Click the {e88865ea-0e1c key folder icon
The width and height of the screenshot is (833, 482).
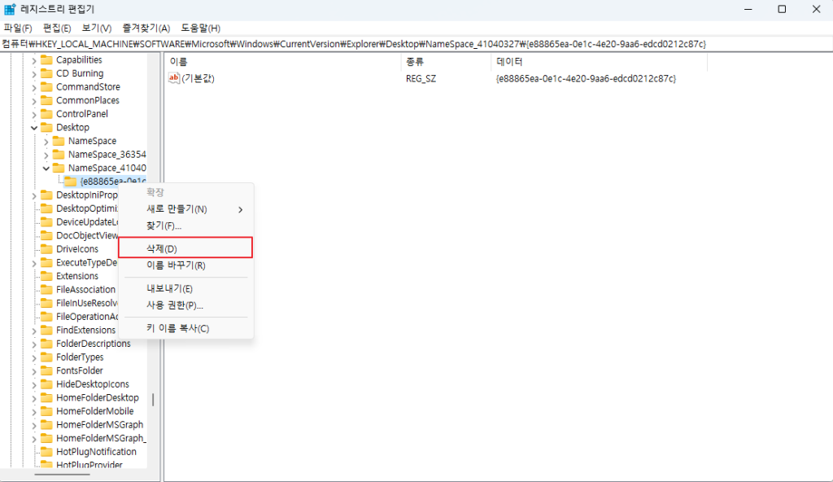click(x=71, y=182)
